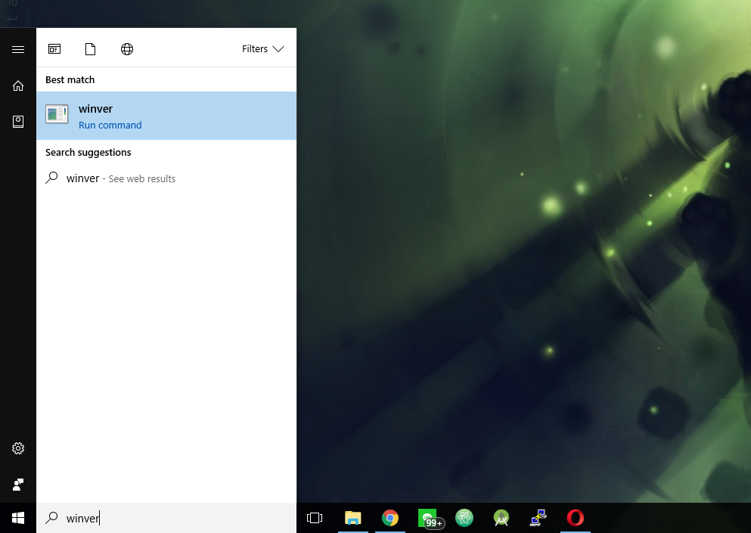Go to the Home icon in sidebar
This screenshot has width=751, height=533.
pos(17,85)
